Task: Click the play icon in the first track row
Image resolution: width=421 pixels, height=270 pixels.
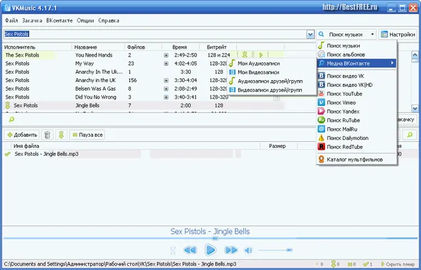Action: pos(260,55)
